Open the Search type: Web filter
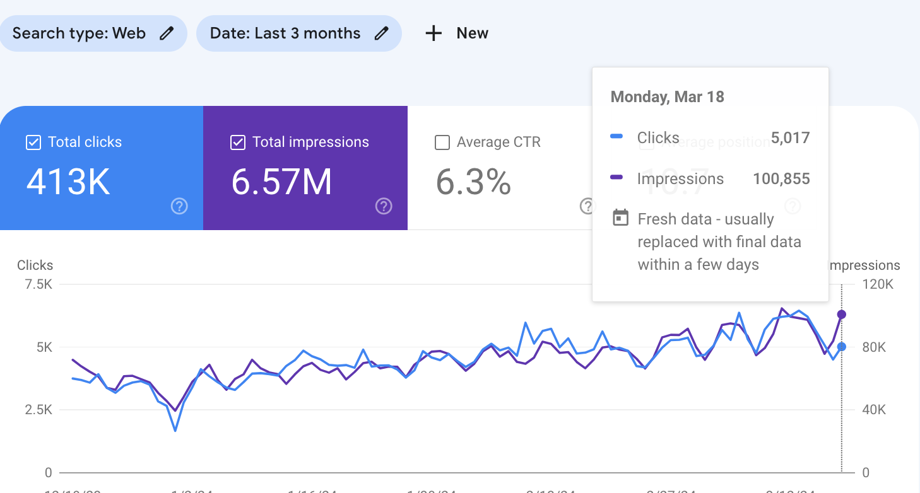 click(x=80, y=33)
